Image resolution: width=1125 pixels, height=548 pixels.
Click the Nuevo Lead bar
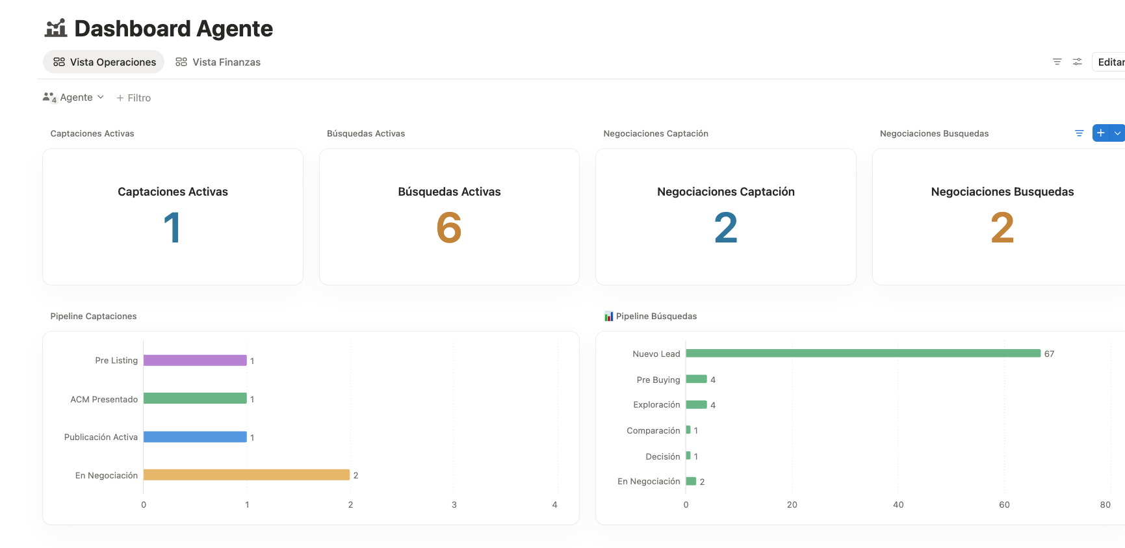click(863, 354)
